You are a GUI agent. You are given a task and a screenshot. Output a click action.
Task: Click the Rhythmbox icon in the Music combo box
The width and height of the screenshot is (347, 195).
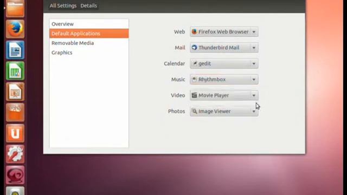194,80
